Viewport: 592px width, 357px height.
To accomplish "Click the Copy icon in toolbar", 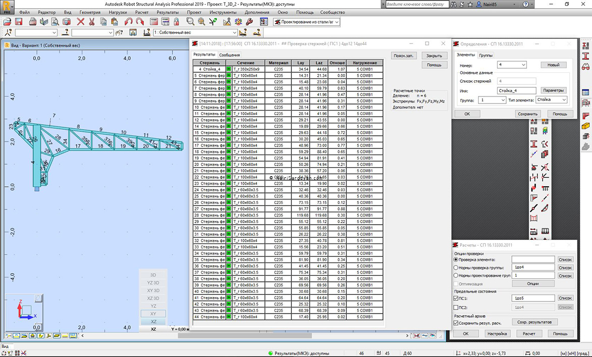I will pos(103,22).
